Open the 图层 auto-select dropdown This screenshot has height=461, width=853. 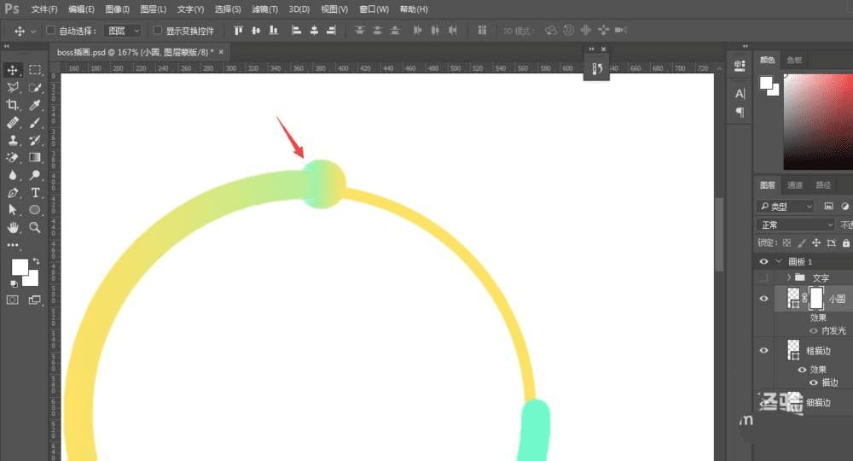tap(123, 31)
